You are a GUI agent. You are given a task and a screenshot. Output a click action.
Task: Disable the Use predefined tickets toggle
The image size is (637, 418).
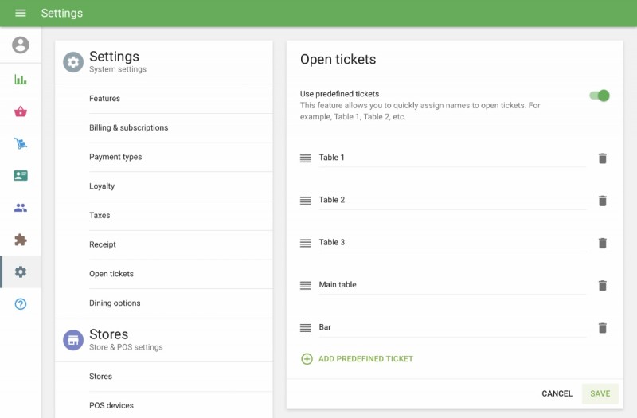[599, 96]
